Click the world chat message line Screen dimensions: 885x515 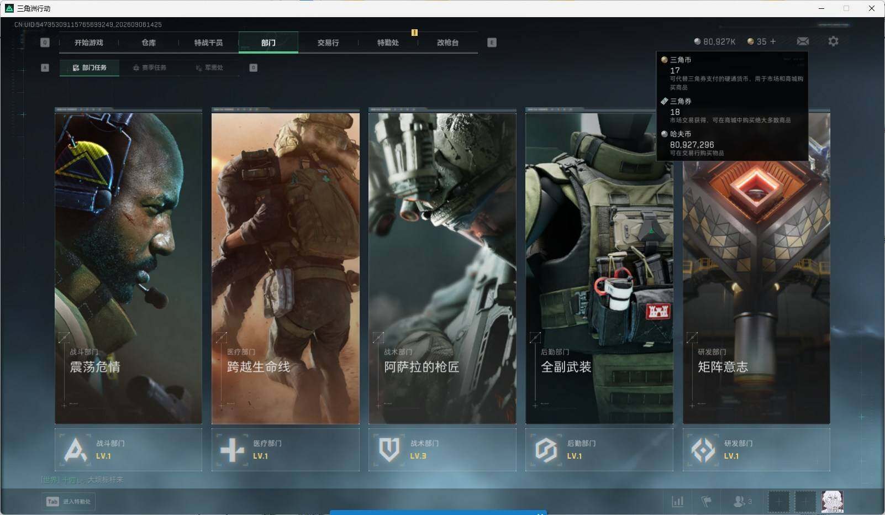(x=82, y=480)
